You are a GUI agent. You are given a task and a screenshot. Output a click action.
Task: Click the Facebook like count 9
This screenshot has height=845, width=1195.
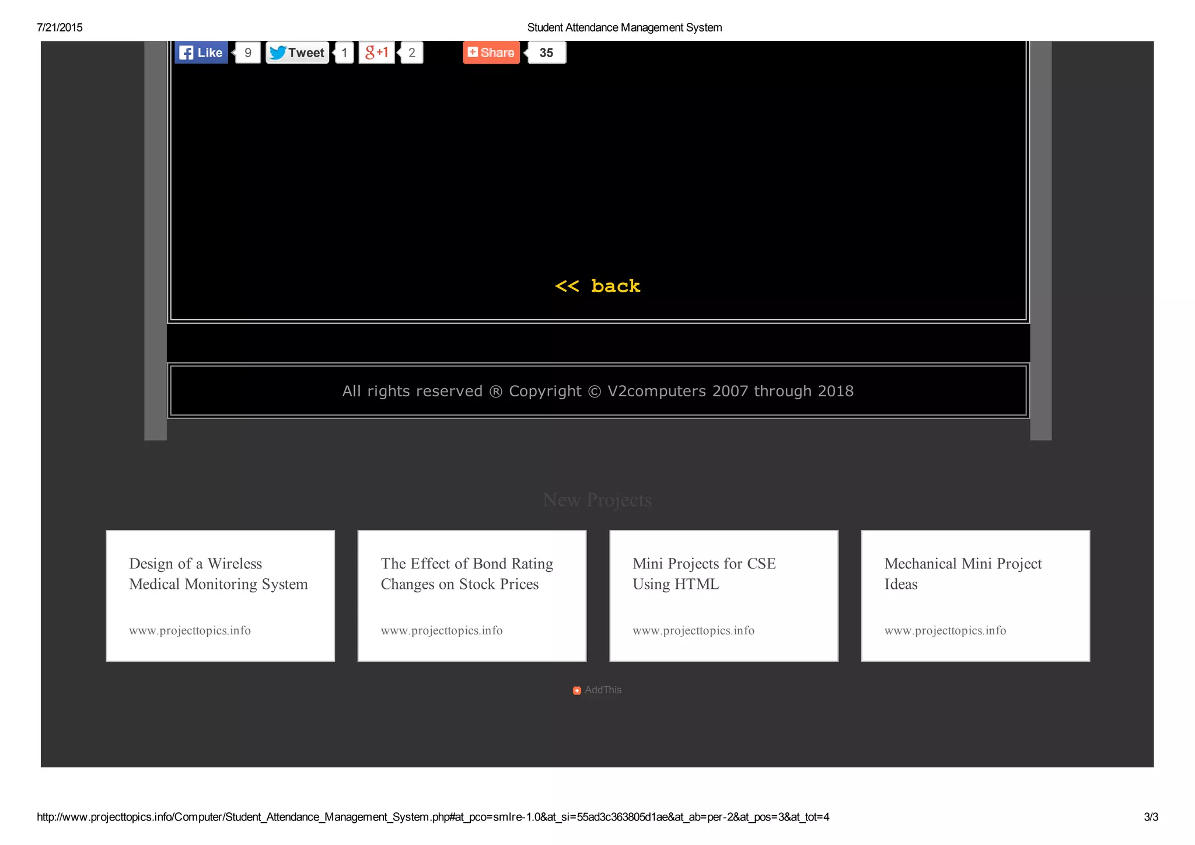[x=247, y=53]
